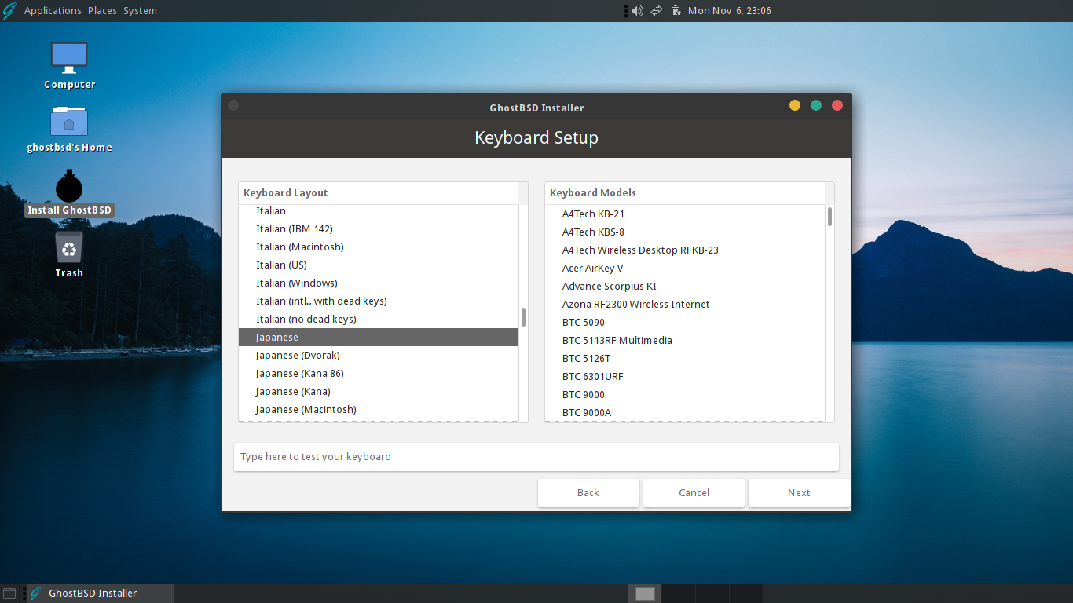The width and height of the screenshot is (1073, 603).
Task: Choose A4Tech Wireless Desktop RFKB-23 model
Action: 685,250
